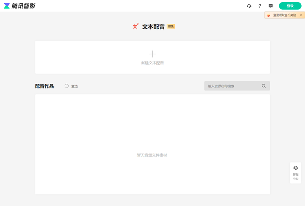Click the 配音作品 section heading
This screenshot has height=206, width=305.
pos(44,86)
